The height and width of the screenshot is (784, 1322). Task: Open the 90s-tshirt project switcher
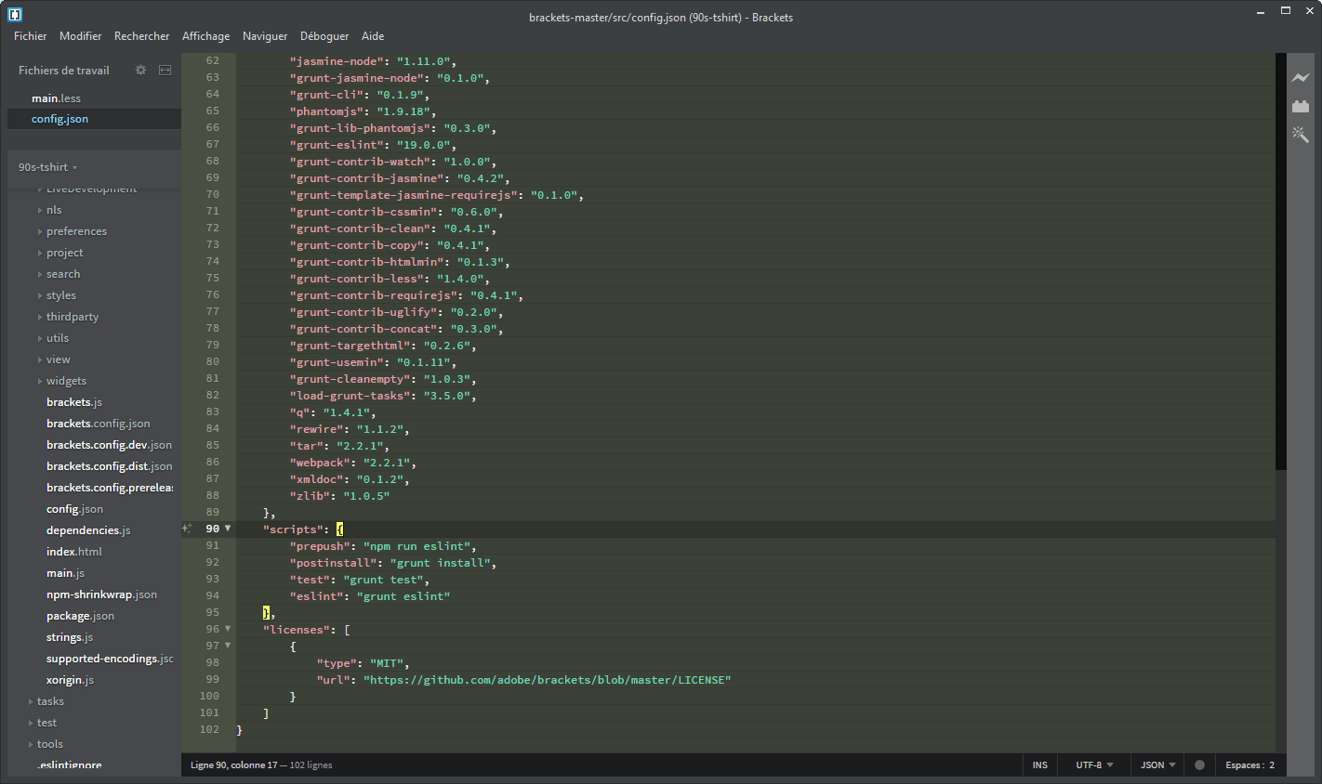click(46, 167)
